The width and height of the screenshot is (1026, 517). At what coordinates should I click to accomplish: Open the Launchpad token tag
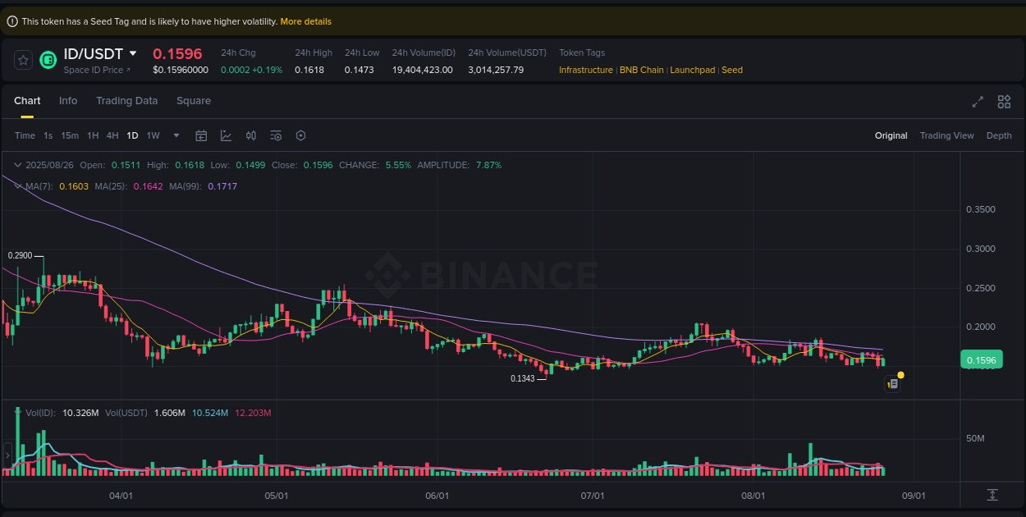tap(692, 70)
